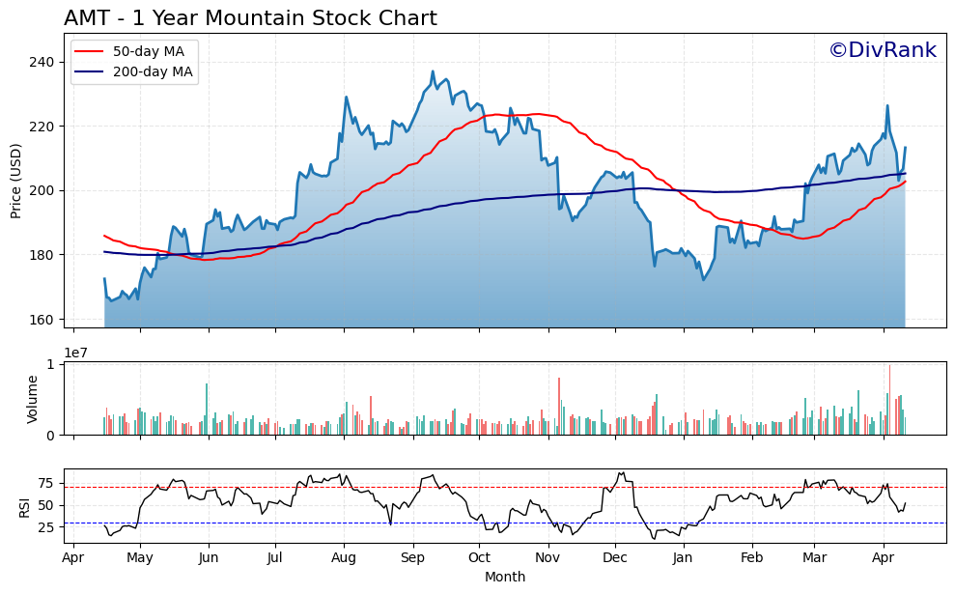Viewport: 955px width, 594px height.
Task: Click the "Sep" month tick label
Action: [413, 558]
